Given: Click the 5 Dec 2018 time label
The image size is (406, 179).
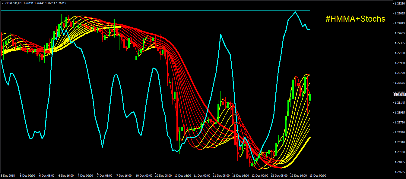Looking at the screenshot, I should pos(8,175).
